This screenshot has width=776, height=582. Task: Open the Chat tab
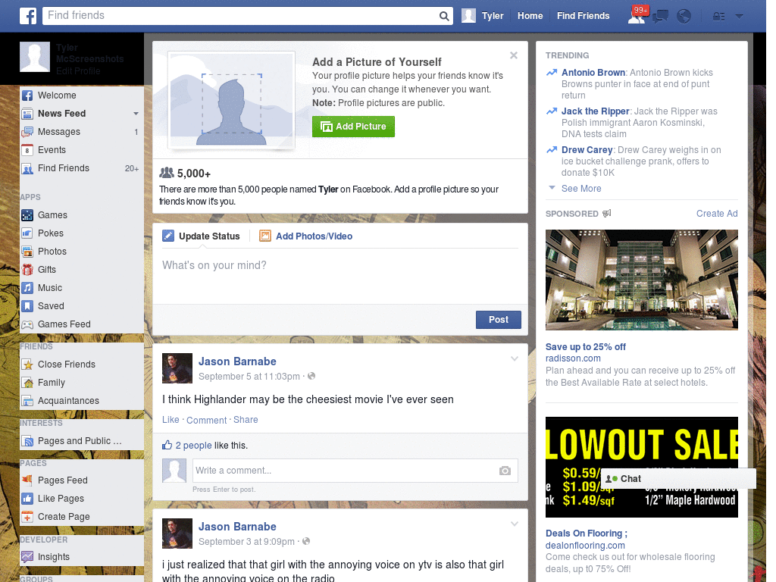pyautogui.click(x=678, y=479)
